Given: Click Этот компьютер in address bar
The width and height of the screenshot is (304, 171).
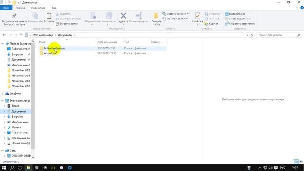Looking at the screenshot, I should pyautogui.click(x=43, y=35).
